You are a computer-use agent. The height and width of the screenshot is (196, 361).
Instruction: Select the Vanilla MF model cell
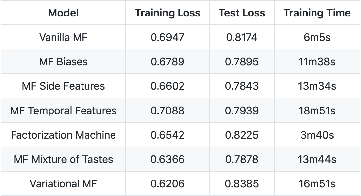63,37
